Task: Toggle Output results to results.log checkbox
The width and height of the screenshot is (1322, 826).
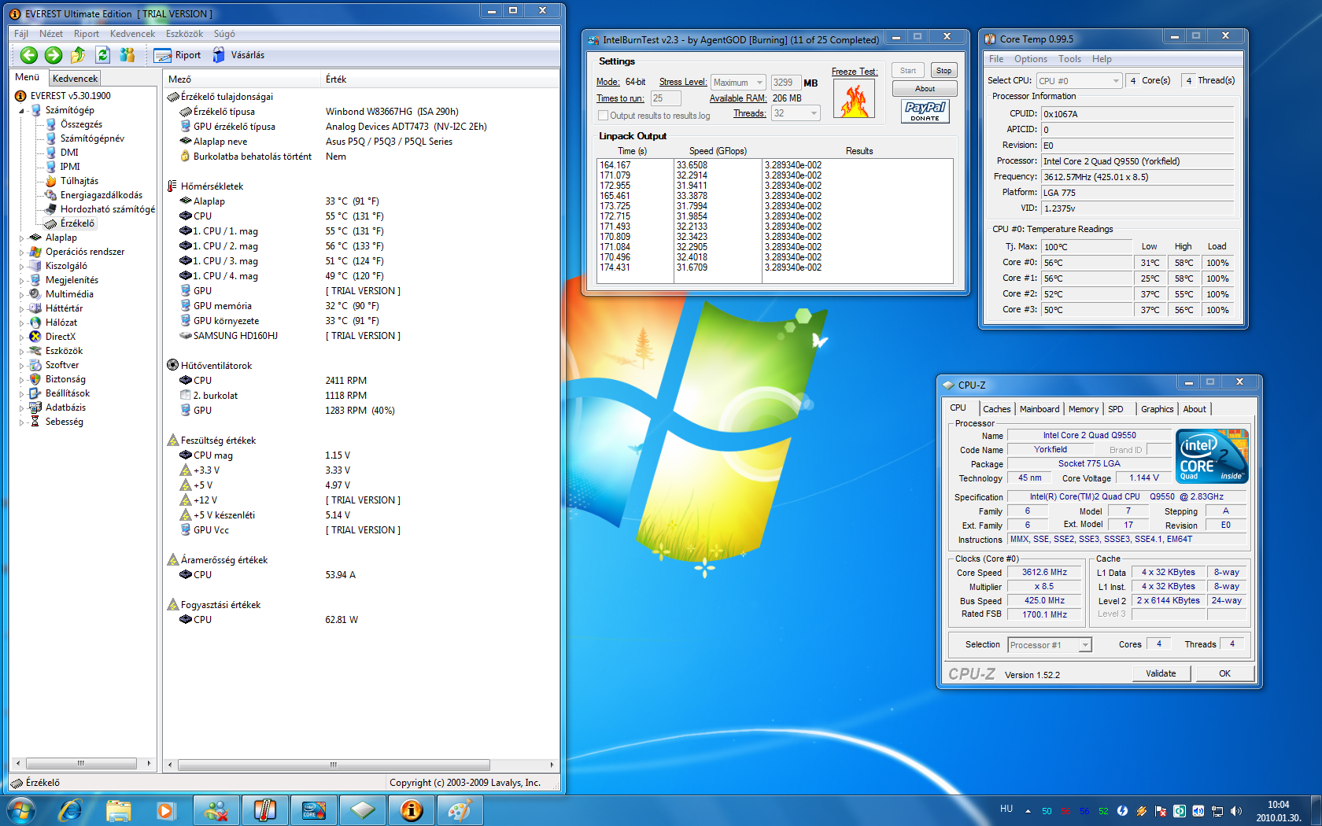Action: [x=603, y=116]
